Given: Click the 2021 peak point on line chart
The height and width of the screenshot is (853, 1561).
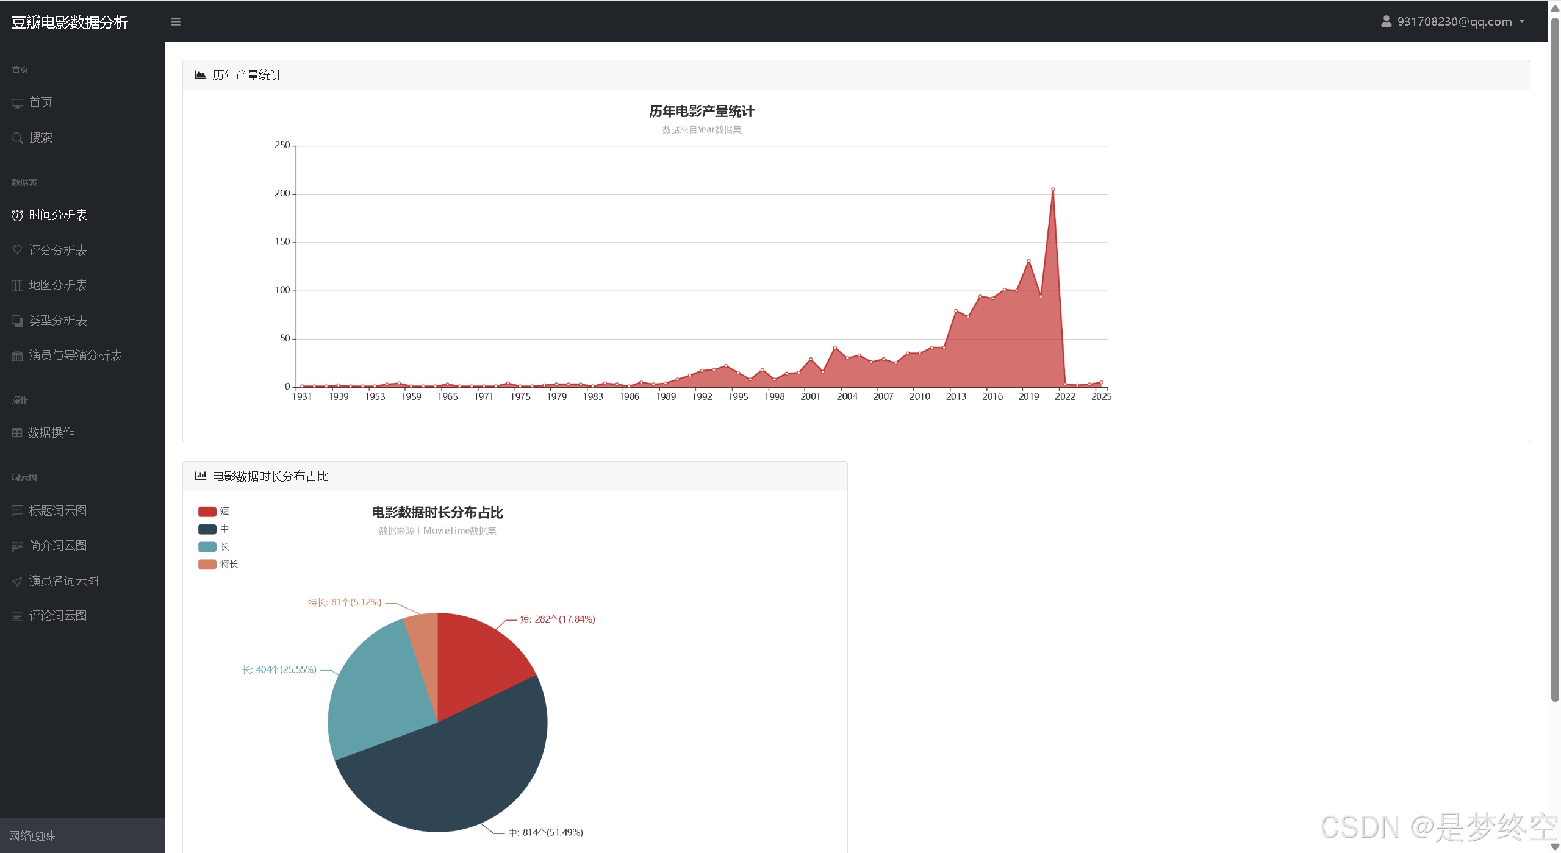Looking at the screenshot, I should click(x=1053, y=190).
